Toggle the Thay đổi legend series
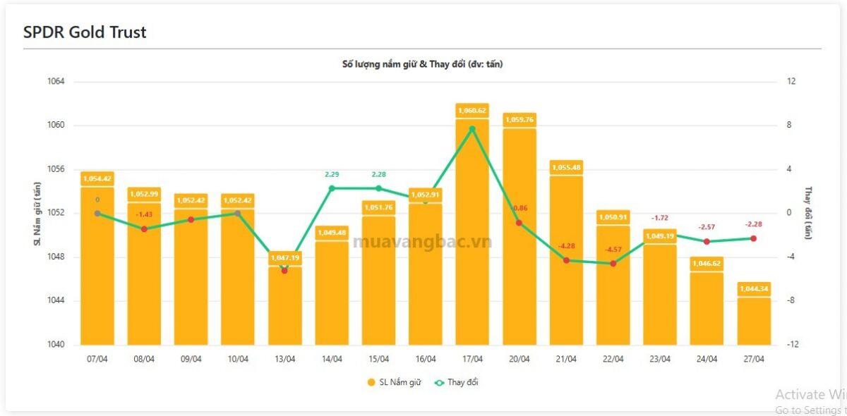Image resolution: width=847 pixels, height=416 pixels. (457, 382)
